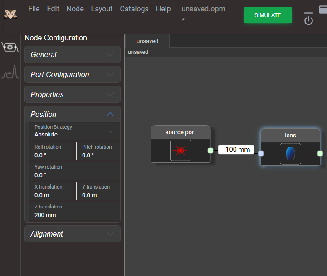Select the lens node header
Image resolution: width=327 pixels, height=276 pixels.
click(x=290, y=136)
